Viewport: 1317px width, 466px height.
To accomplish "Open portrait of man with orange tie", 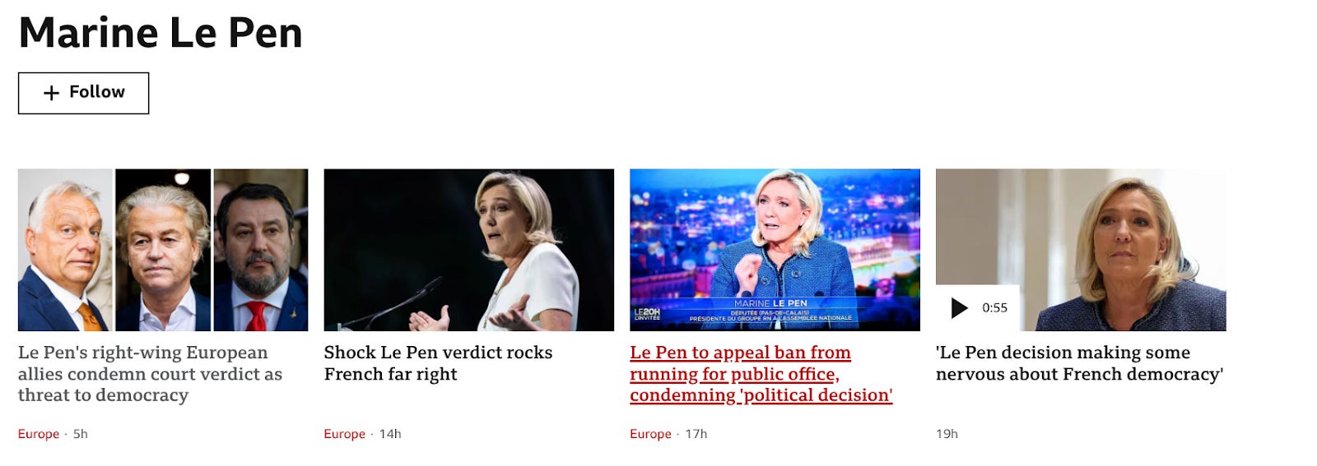I will pos(65,250).
